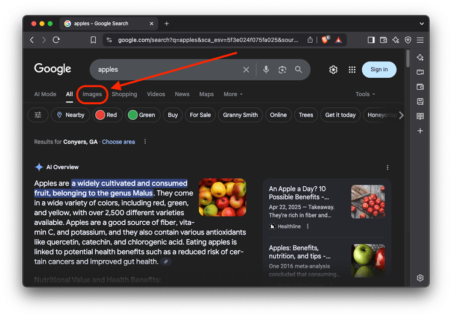Open Leo AI from toolbar
The image size is (452, 317).
coord(395,40)
